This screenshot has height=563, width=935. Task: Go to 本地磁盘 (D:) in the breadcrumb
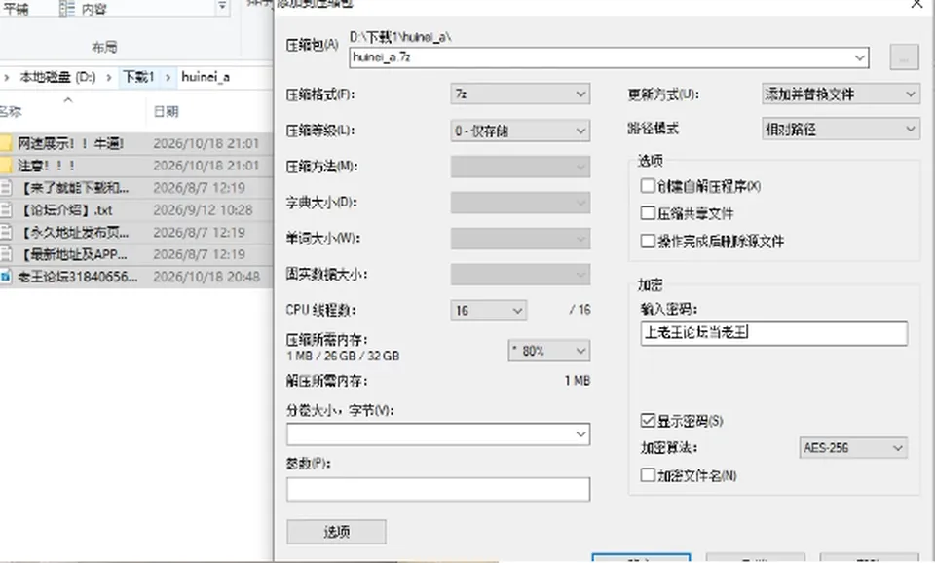(57, 77)
